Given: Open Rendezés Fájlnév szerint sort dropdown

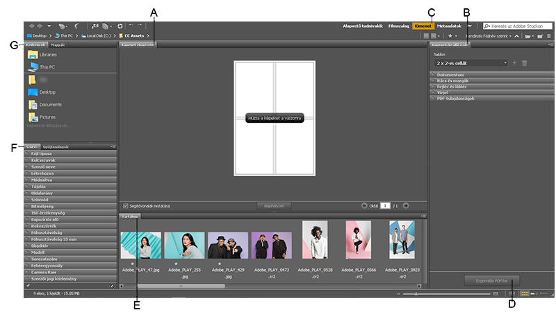Looking at the screenshot, I should tap(489, 36).
